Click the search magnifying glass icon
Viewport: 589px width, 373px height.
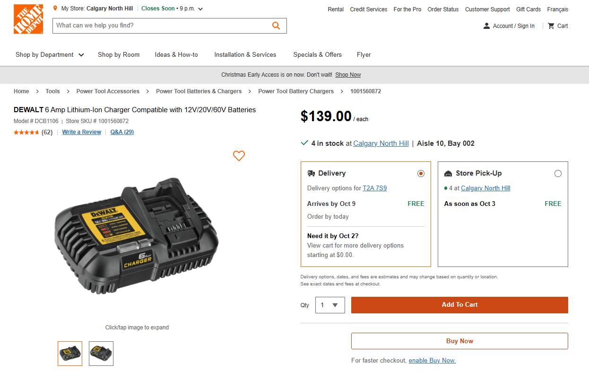coord(276,25)
